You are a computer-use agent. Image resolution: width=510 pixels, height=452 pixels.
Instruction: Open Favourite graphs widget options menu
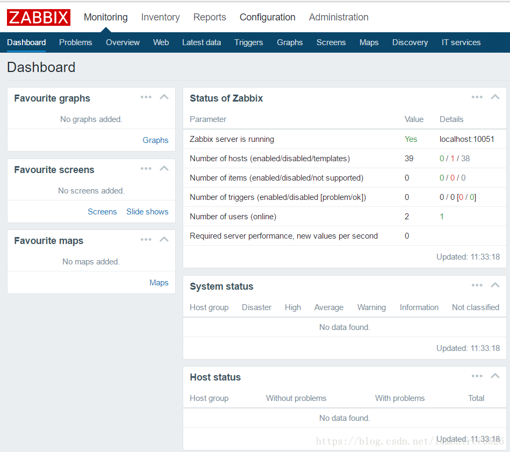(146, 97)
